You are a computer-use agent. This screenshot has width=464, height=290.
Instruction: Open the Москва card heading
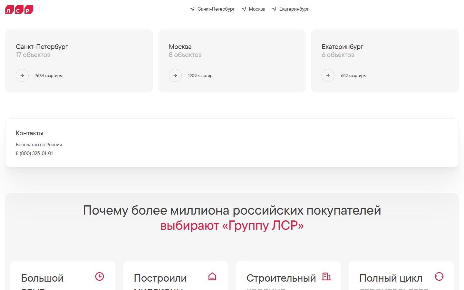180,47
